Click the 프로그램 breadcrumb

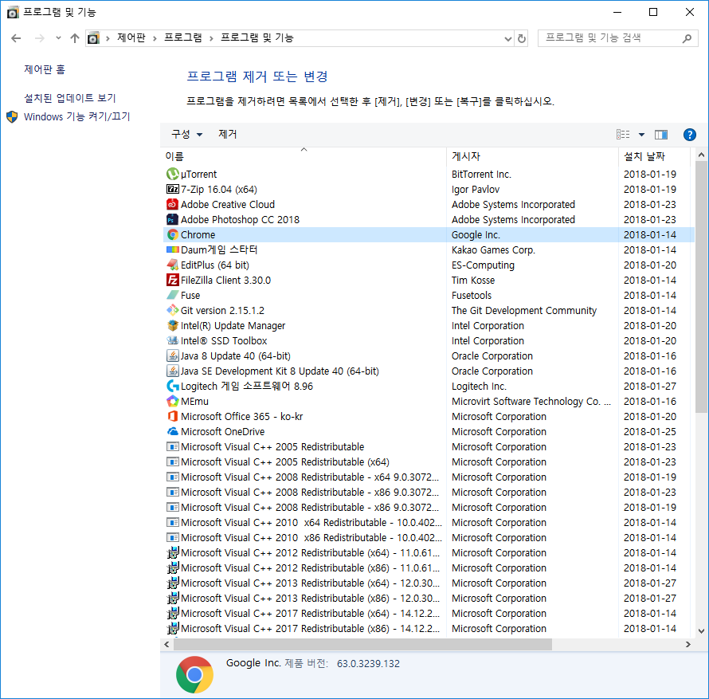(182, 38)
